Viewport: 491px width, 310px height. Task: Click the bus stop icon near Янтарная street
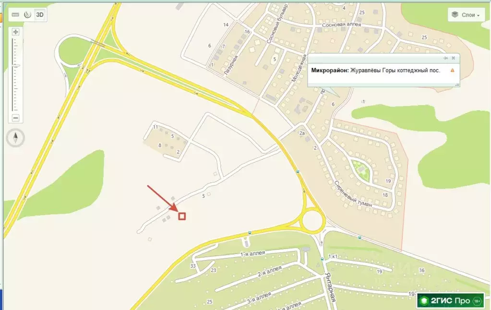click(322, 259)
